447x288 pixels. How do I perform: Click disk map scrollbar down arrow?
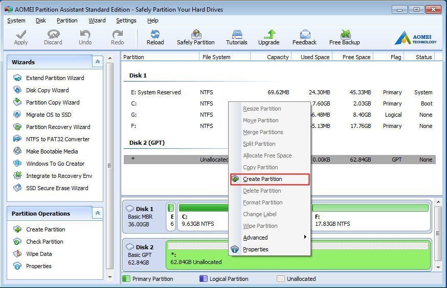pyautogui.click(x=438, y=267)
